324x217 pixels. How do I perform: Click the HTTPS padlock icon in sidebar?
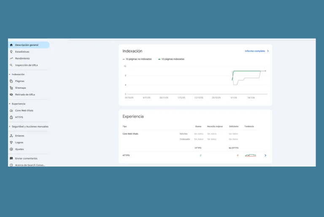pyautogui.click(x=11, y=117)
